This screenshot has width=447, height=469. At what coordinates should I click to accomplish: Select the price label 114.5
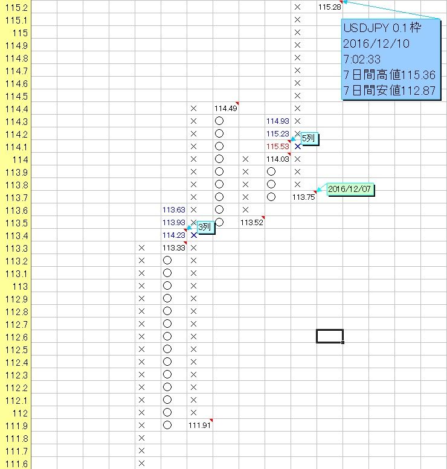click(16, 96)
